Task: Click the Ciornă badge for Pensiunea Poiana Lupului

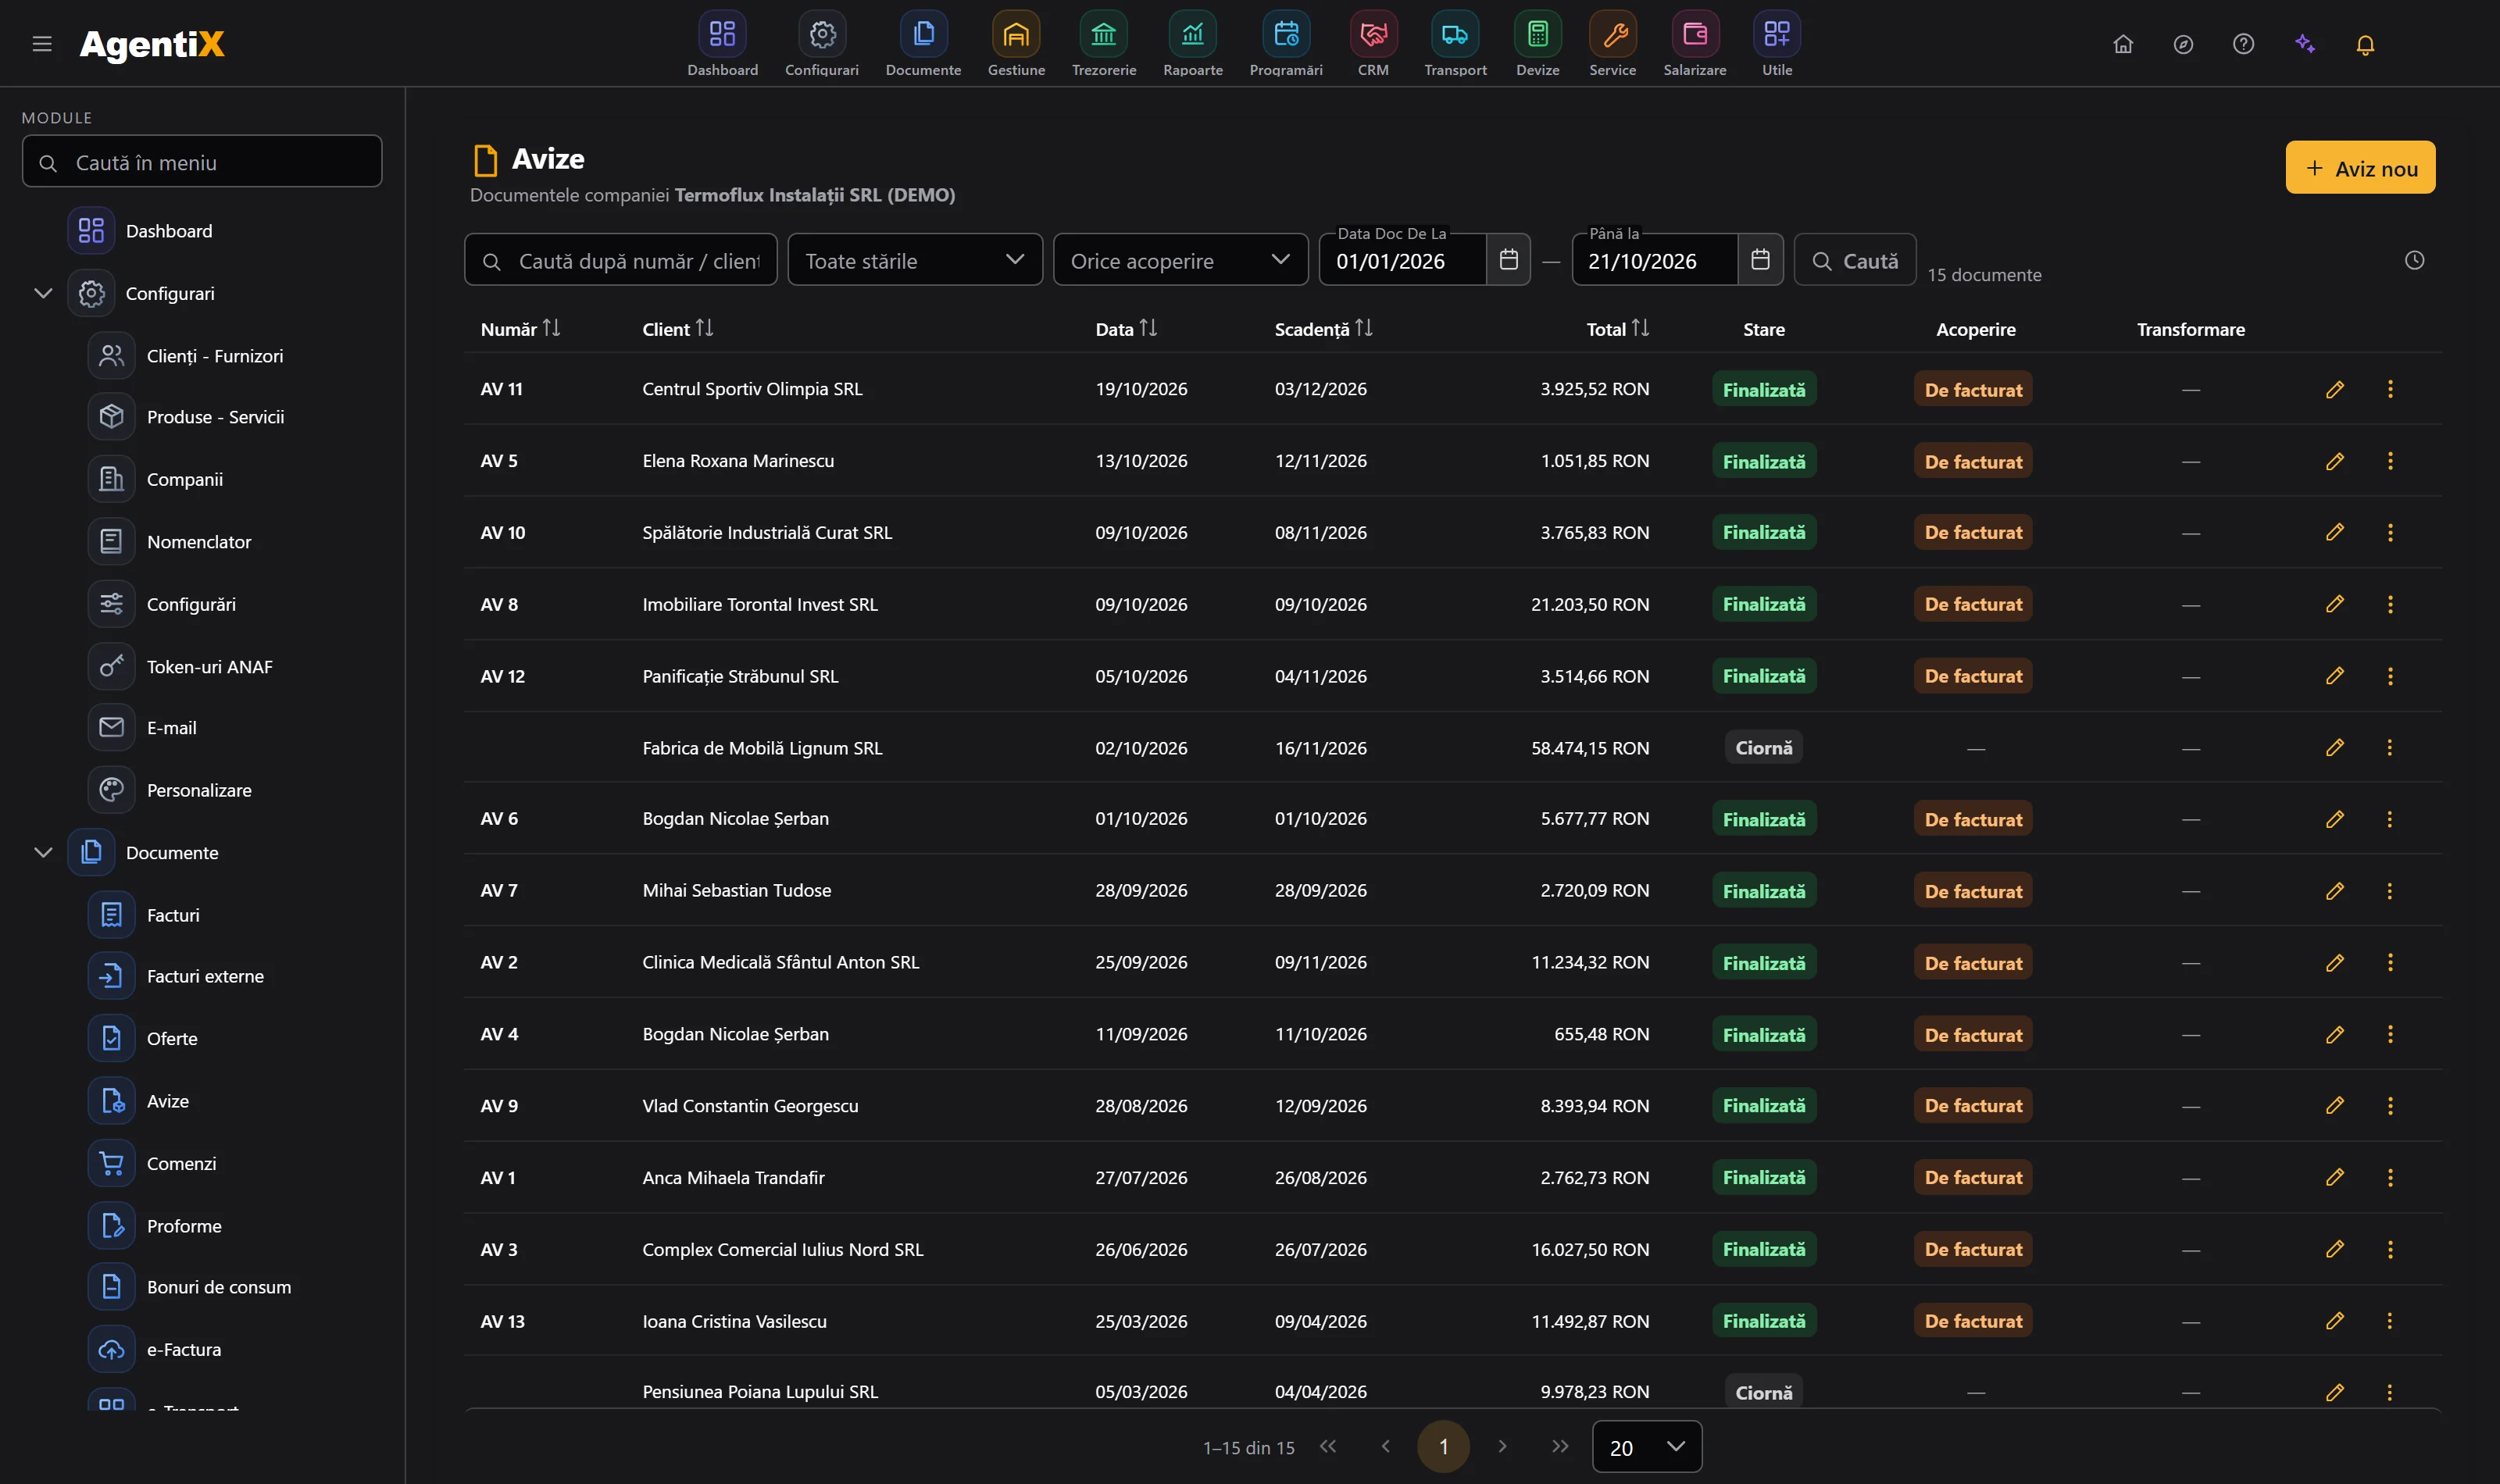Action: pos(1763,1392)
